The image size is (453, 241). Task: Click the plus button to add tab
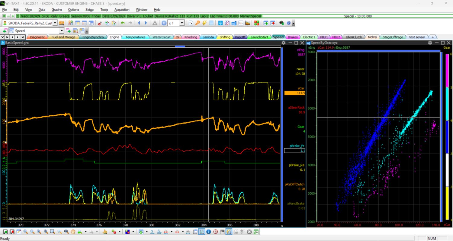[432, 37]
